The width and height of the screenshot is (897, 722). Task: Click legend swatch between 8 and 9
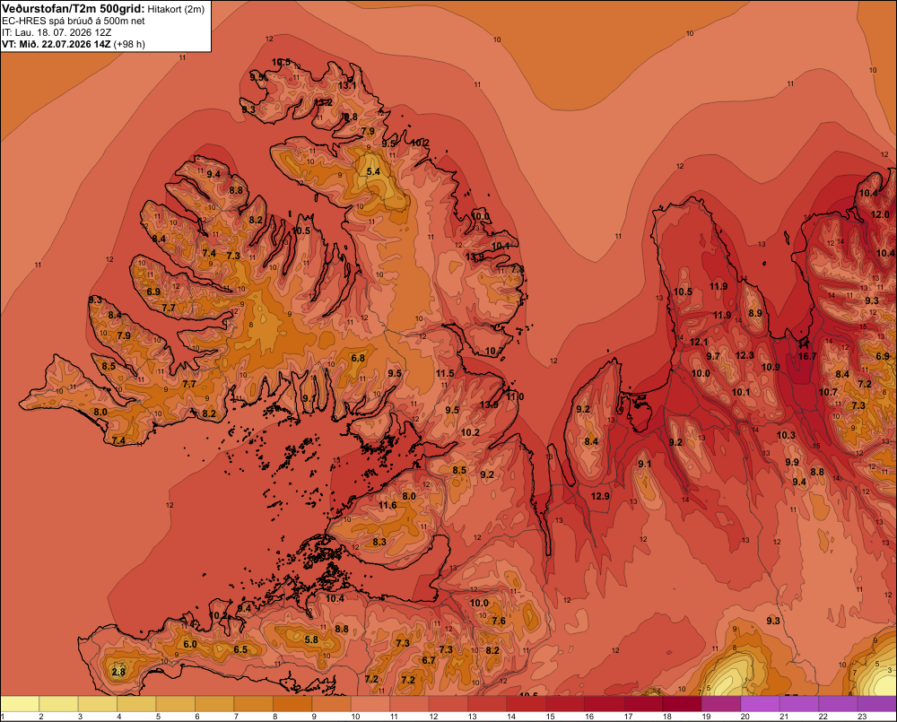pos(292,704)
